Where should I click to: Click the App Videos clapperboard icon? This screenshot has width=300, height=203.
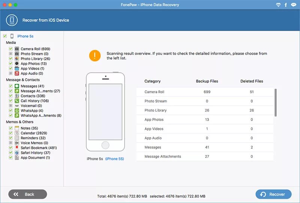pyautogui.click(x=17, y=69)
